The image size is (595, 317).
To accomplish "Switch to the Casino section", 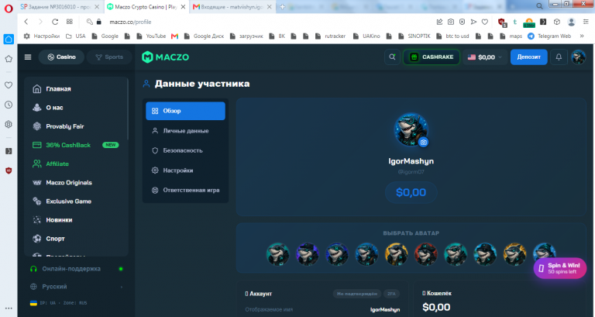I will (x=61, y=57).
